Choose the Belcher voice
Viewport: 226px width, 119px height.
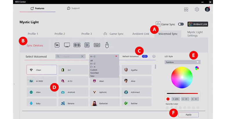pyautogui.click(x=136, y=102)
